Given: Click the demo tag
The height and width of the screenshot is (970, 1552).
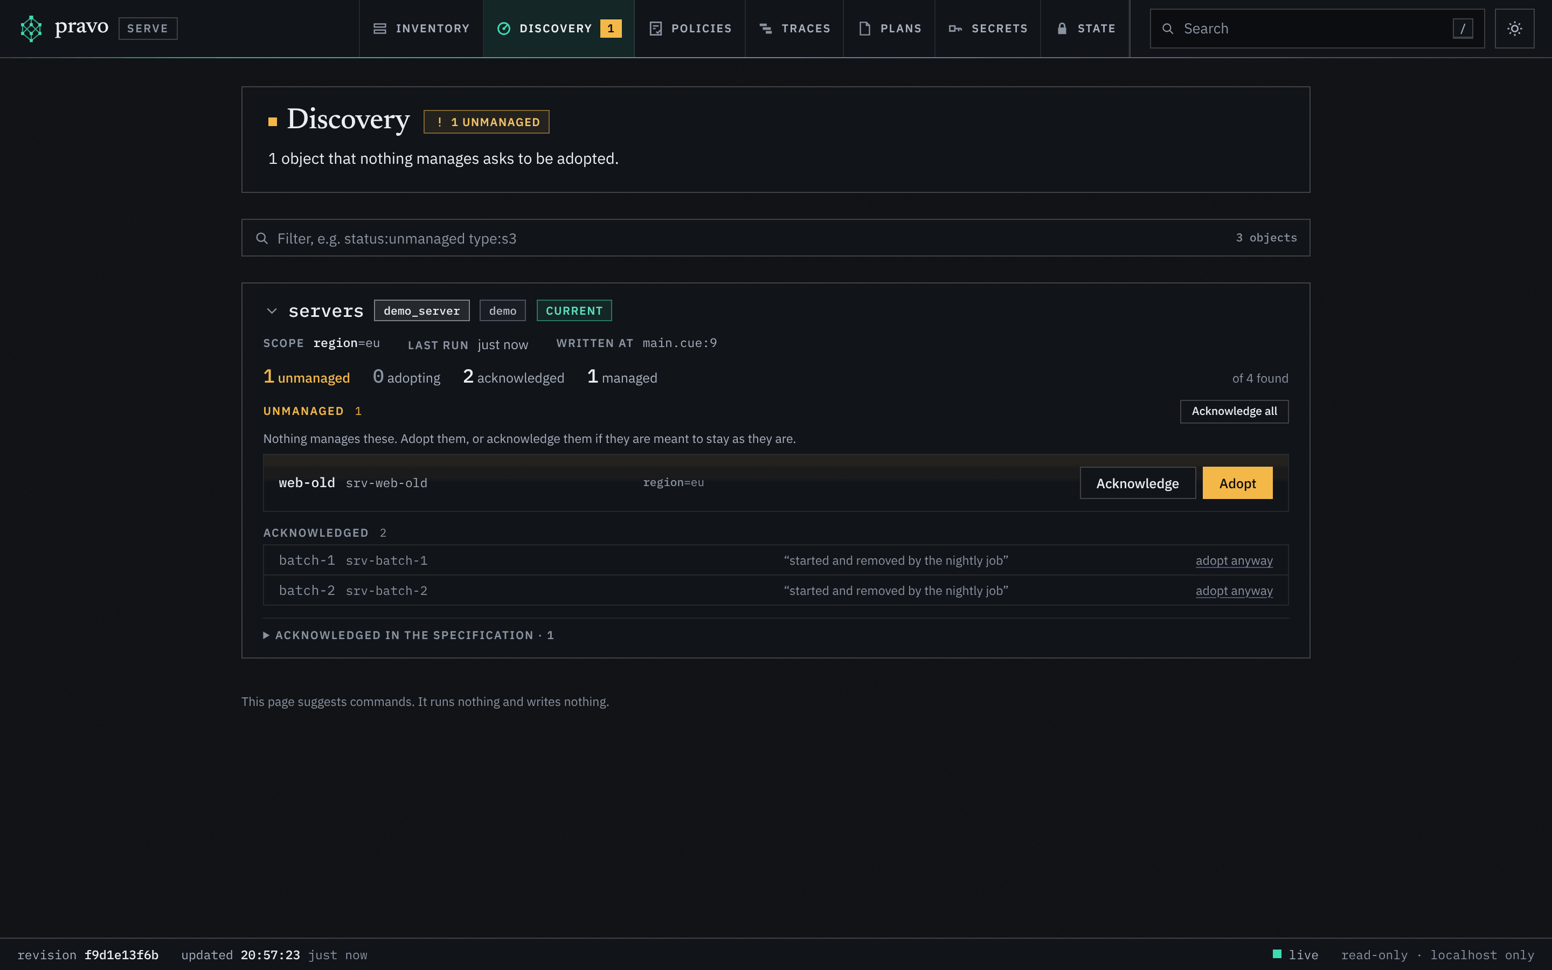Looking at the screenshot, I should (502, 310).
